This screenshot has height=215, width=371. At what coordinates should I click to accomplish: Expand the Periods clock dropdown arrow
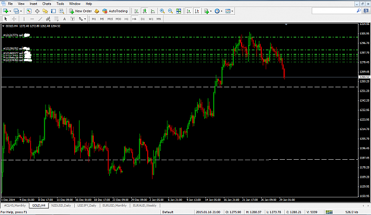click(x=221, y=11)
